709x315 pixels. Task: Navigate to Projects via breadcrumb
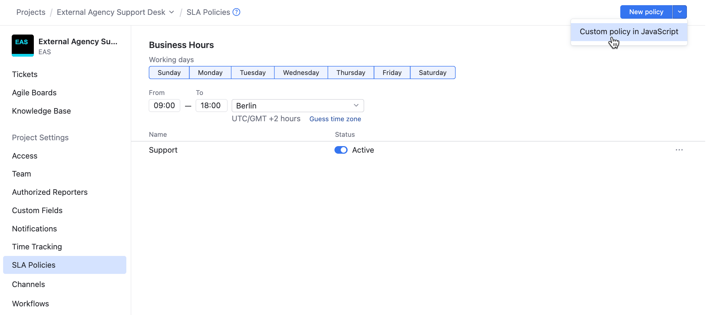31,12
